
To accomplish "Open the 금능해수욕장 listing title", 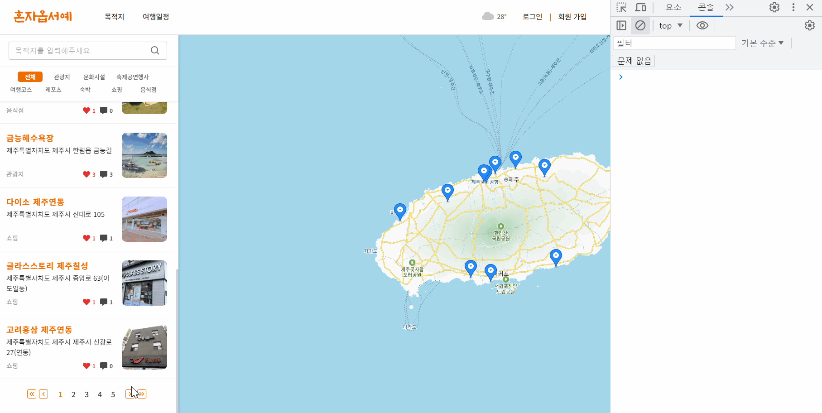I will tap(30, 138).
